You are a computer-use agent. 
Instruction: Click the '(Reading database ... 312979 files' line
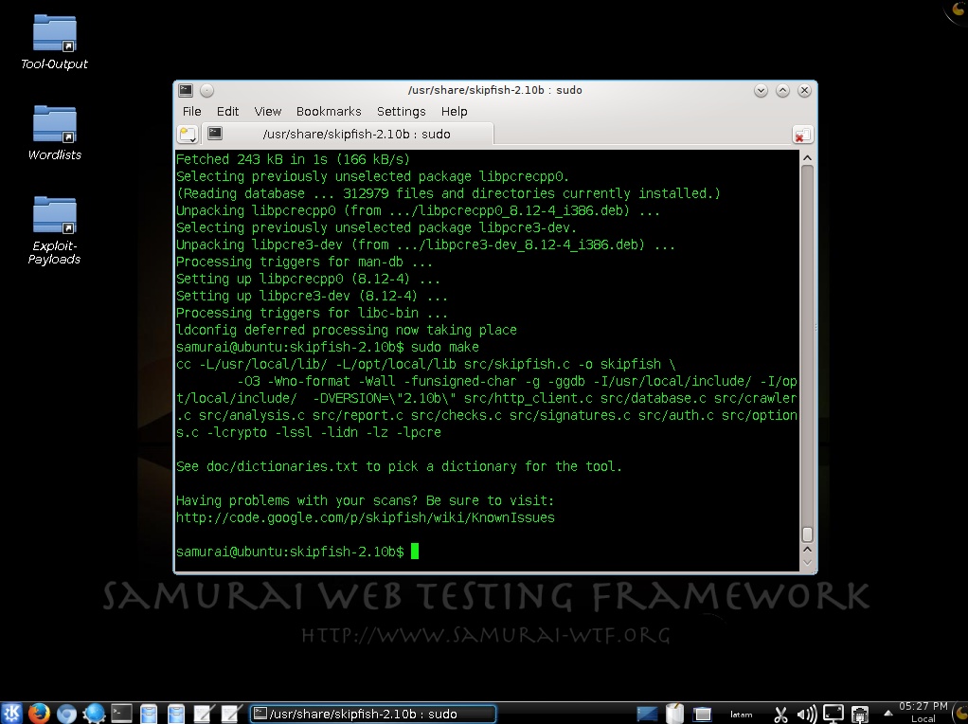pyautogui.click(x=448, y=193)
